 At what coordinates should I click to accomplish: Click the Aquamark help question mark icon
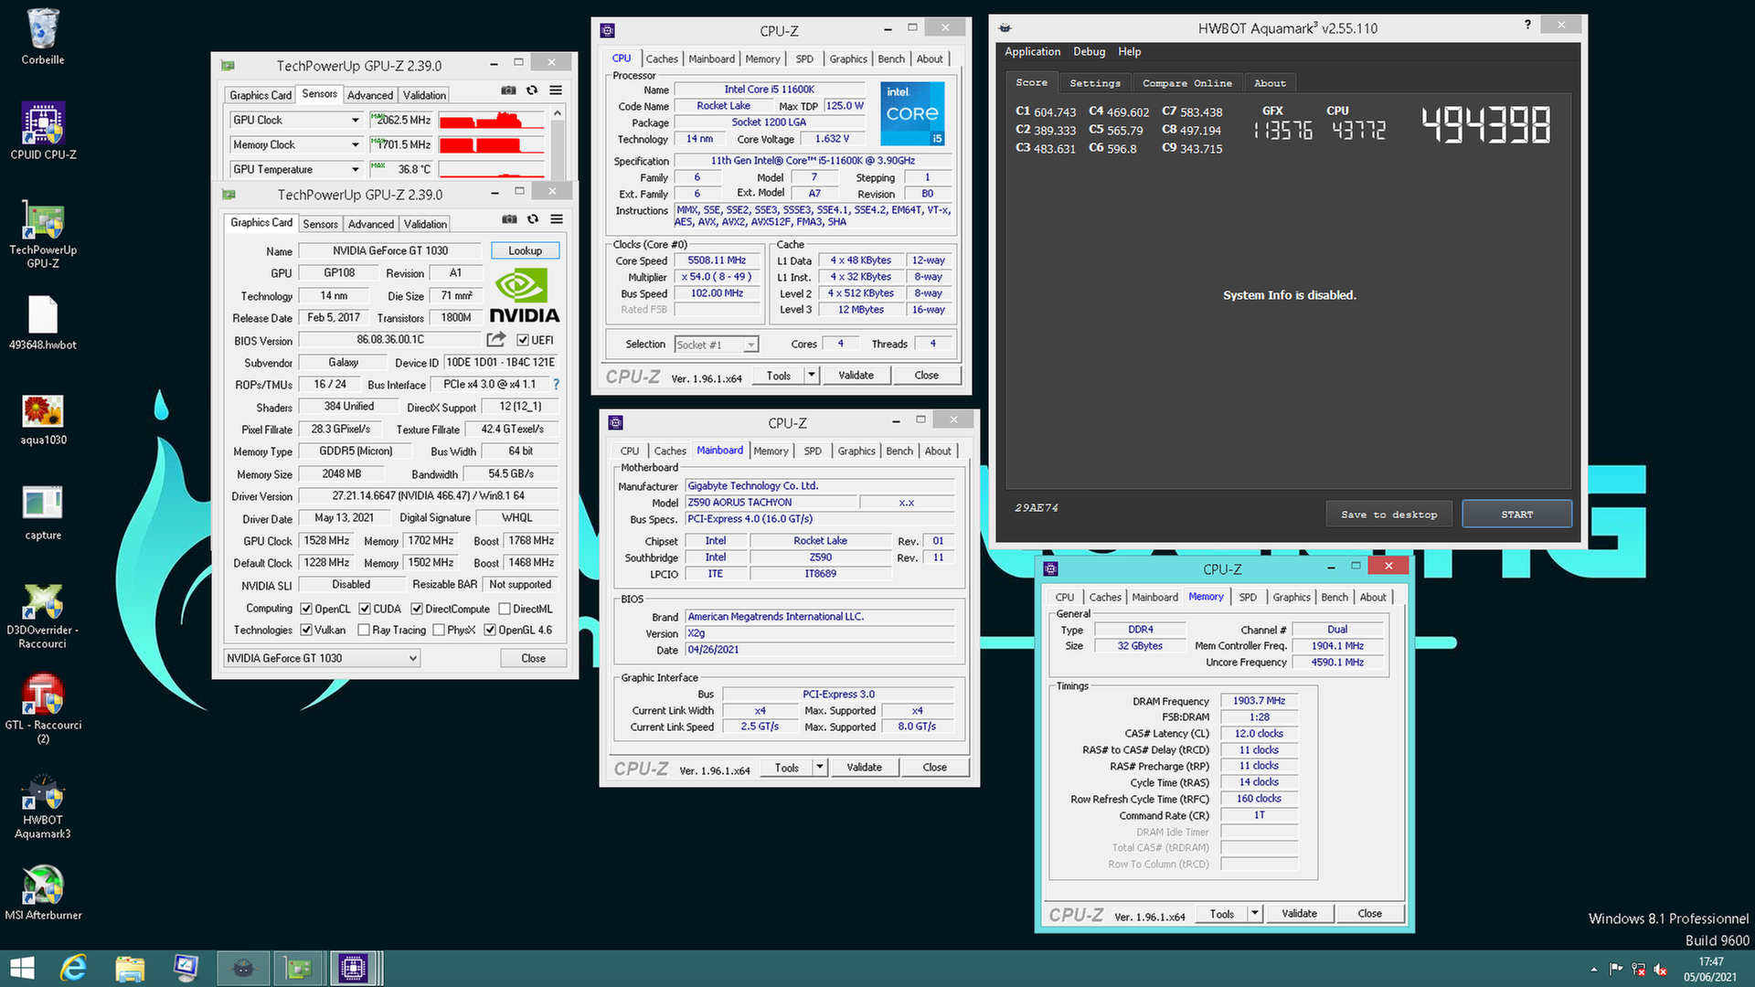pyautogui.click(x=1527, y=25)
